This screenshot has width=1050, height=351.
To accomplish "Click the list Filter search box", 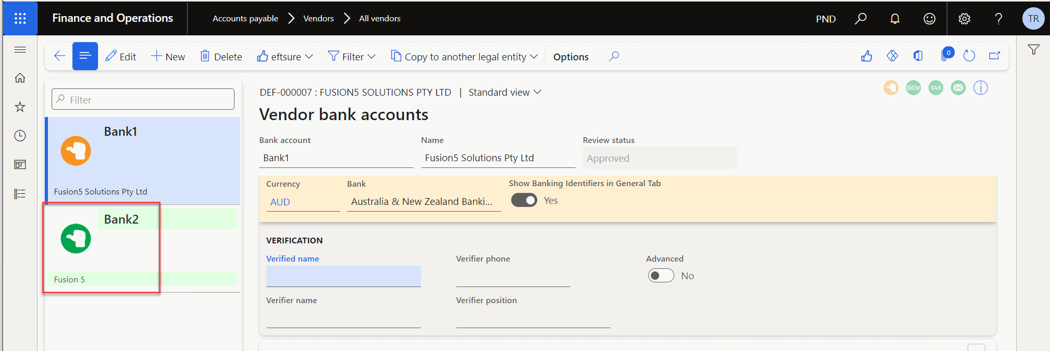I will [143, 99].
